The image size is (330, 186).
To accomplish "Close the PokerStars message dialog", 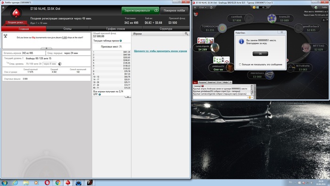I will 281,33.
